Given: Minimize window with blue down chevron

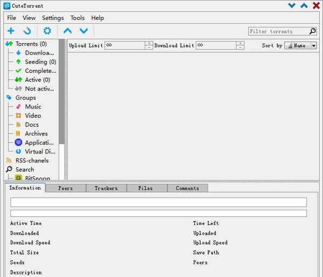Looking at the screenshot, I should point(292,5).
